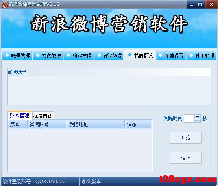Decrease interval time with down arrow
Screen dimensions: 218x186
click(x=198, y=120)
